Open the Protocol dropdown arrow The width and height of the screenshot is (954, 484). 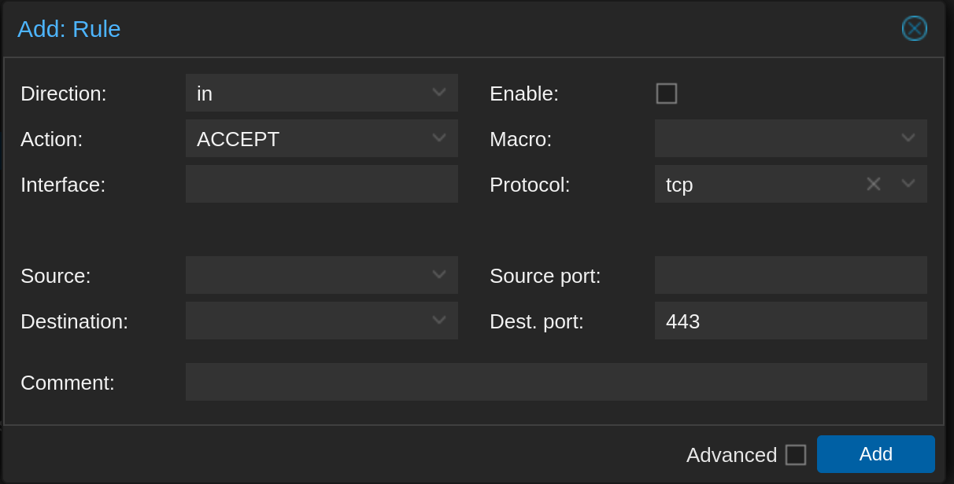tap(908, 184)
